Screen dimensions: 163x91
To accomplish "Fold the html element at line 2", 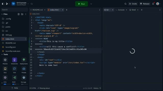I will [33, 20].
